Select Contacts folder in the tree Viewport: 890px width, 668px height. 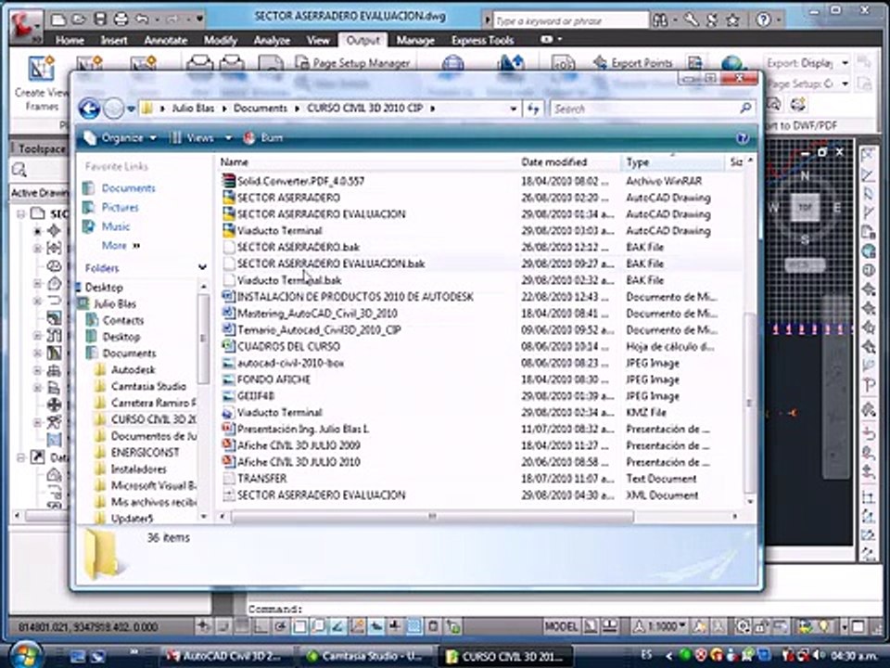123,320
